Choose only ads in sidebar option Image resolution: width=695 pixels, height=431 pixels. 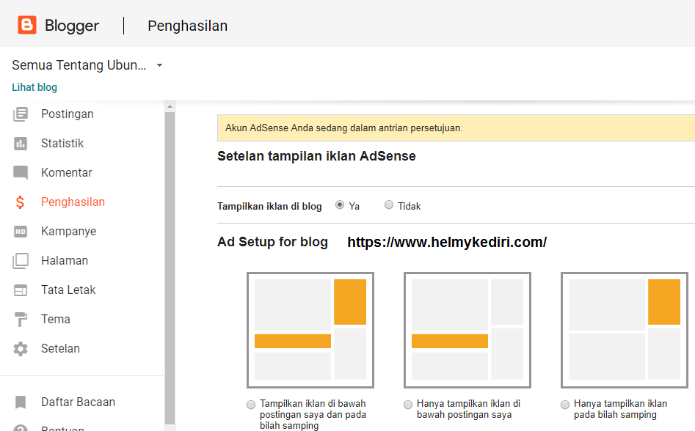[564, 405]
